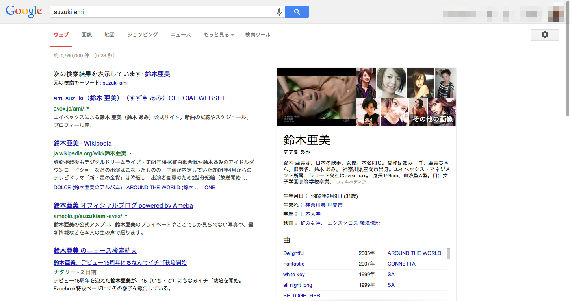Click the Google logo

tap(24, 11)
